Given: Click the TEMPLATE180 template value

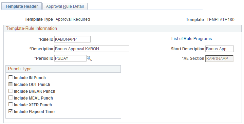Looking at the screenshot, I should coord(221,20).
